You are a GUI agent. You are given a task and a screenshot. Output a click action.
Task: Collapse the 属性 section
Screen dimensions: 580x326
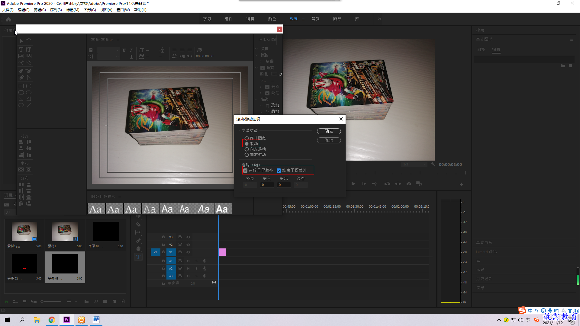point(256,55)
